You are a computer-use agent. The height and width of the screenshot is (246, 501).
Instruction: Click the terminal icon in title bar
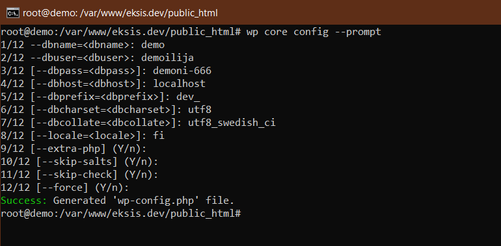(13, 13)
